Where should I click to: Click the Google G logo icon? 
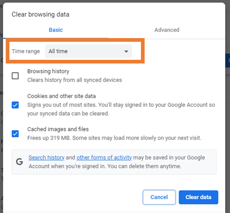coord(19,162)
